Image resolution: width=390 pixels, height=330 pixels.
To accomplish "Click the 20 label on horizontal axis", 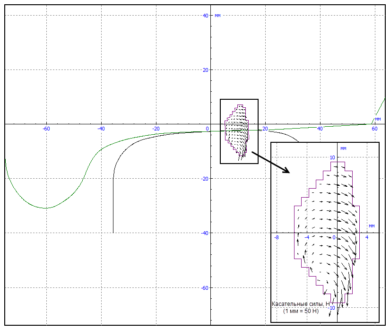I will pos(265,129).
